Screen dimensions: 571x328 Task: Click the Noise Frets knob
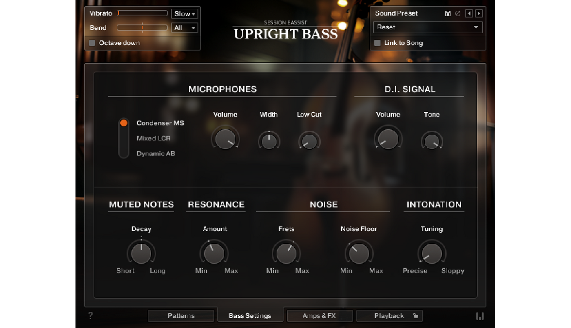(286, 253)
